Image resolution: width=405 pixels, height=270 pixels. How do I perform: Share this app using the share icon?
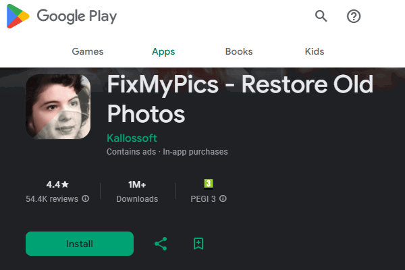tap(161, 244)
